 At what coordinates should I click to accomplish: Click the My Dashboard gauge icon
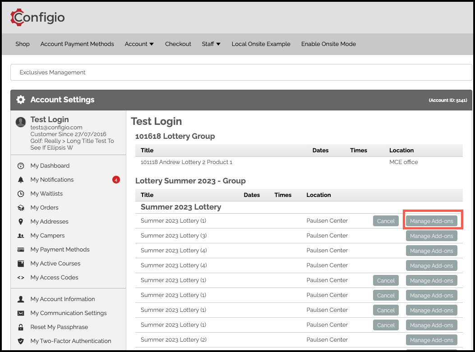click(21, 166)
